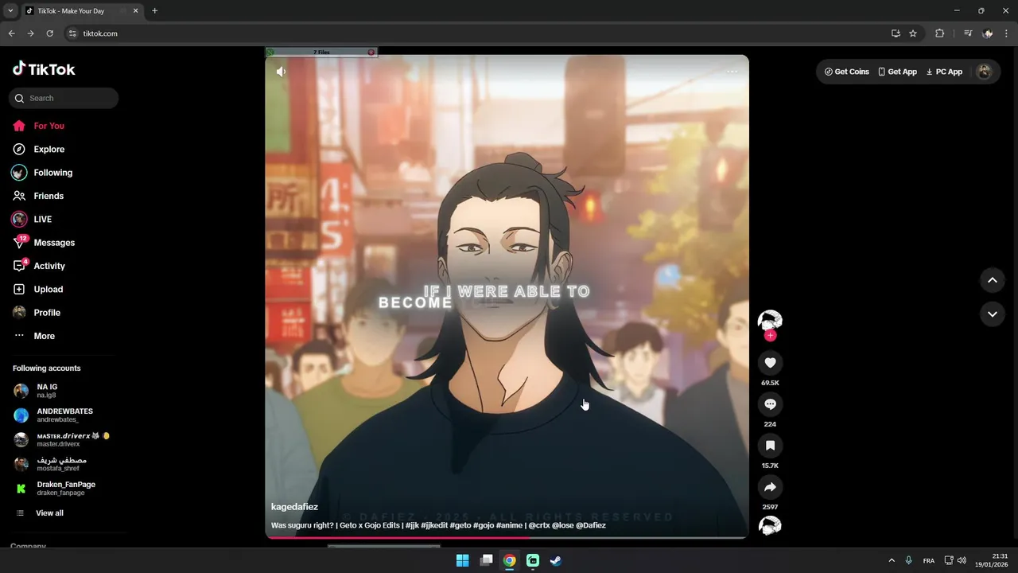
Task: Reload the TikTok page
Action: pyautogui.click(x=49, y=33)
